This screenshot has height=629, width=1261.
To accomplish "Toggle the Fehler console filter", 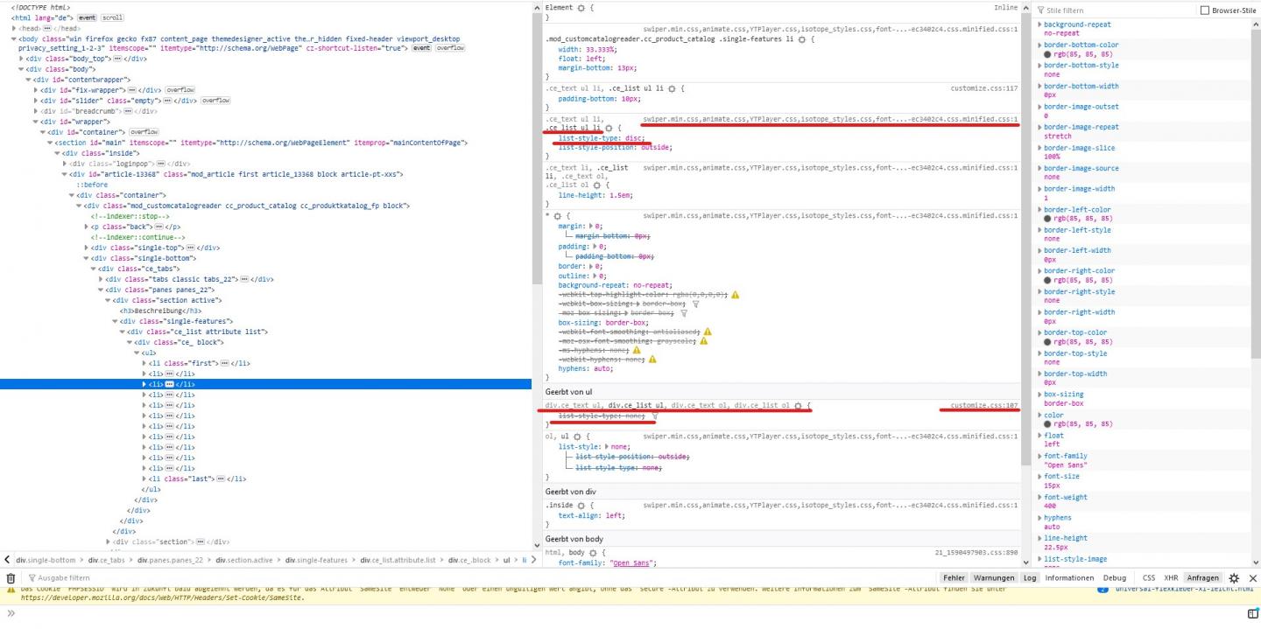I will click(x=954, y=578).
